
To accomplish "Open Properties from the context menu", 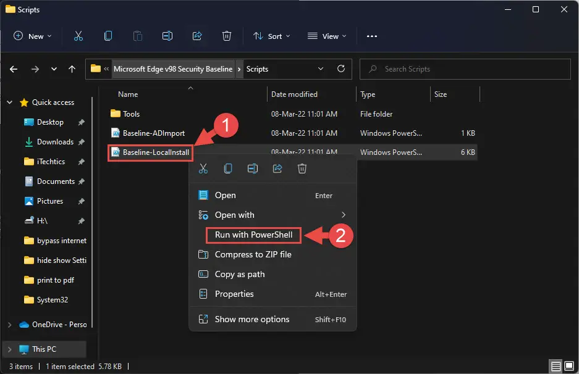I will click(x=273, y=294).
